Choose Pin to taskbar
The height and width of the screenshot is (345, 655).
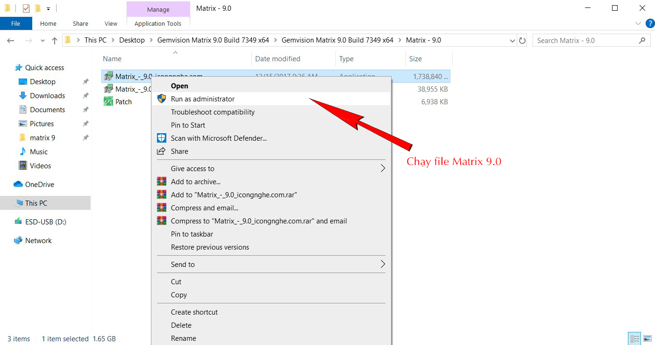coord(271,234)
